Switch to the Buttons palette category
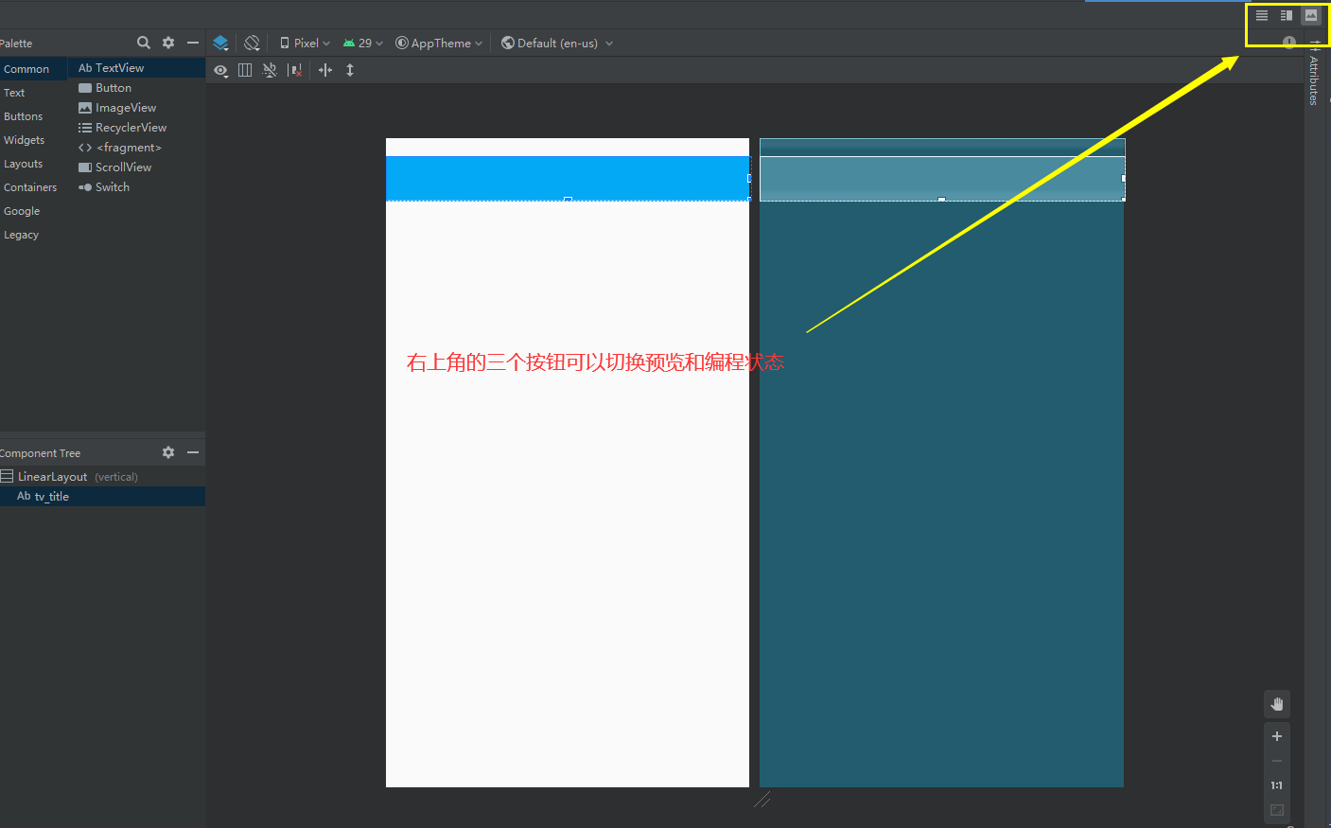This screenshot has height=828, width=1331. click(x=24, y=115)
